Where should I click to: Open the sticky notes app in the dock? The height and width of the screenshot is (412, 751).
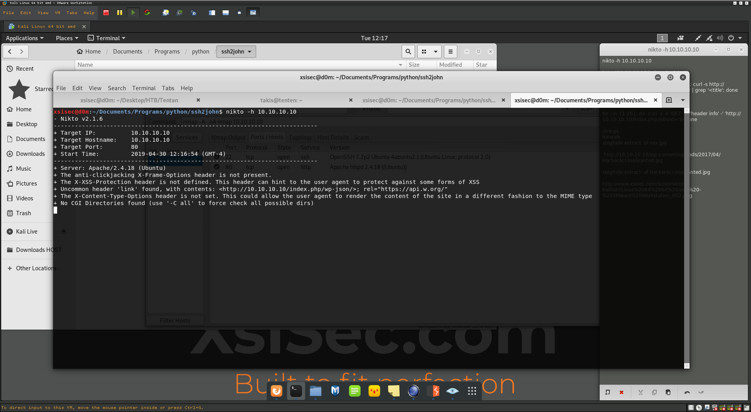[394, 391]
